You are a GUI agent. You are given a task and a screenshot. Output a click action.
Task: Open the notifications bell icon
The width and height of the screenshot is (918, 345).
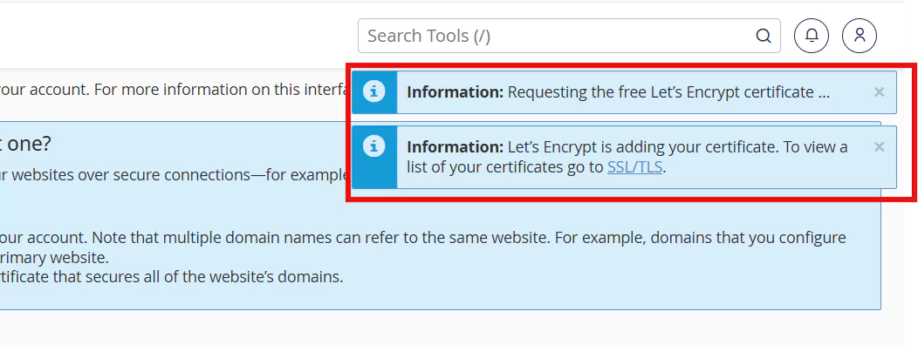(812, 36)
